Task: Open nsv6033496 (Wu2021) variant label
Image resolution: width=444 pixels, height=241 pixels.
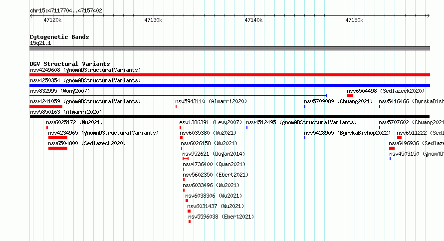Action: click(211, 185)
